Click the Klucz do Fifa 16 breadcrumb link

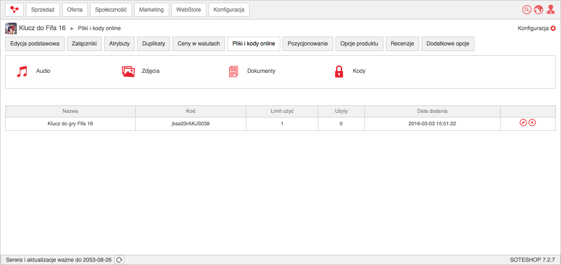tap(42, 28)
